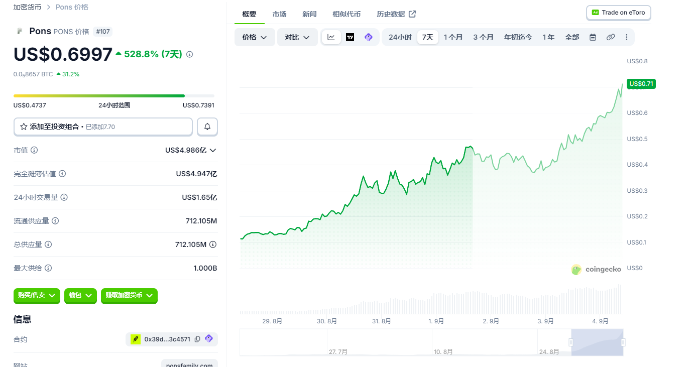This screenshot has width=691, height=367.
Task: Click the left handle of chart range selector
Action: [x=571, y=342]
